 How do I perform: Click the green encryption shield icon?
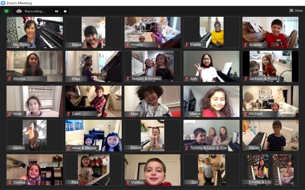[7, 11]
